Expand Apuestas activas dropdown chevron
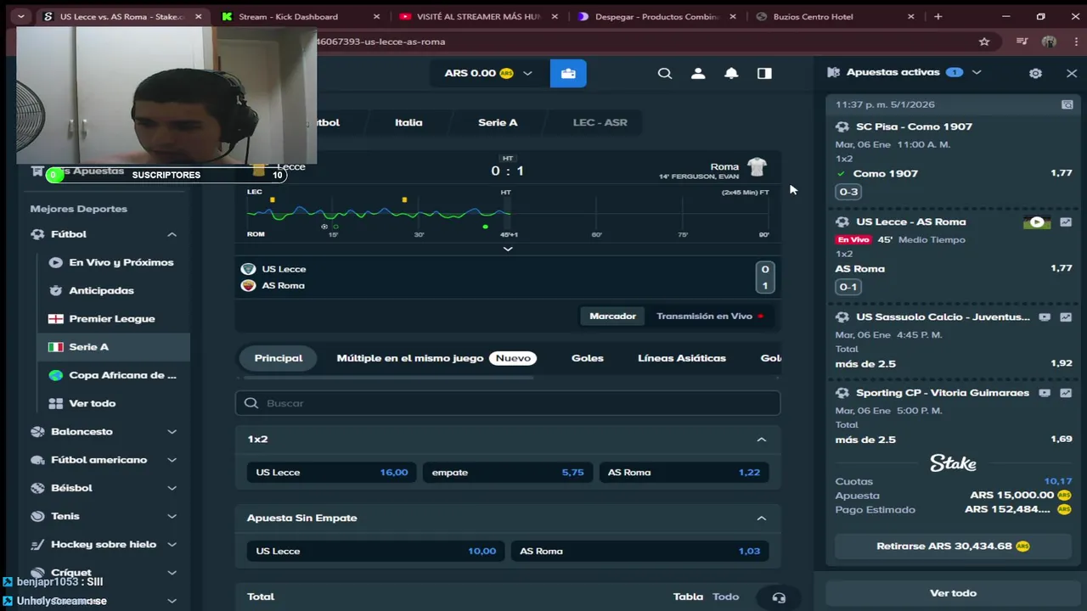 tap(977, 73)
